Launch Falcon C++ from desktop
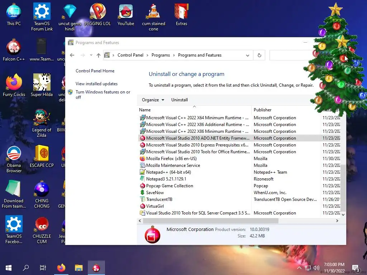367x275 pixels. tap(14, 50)
